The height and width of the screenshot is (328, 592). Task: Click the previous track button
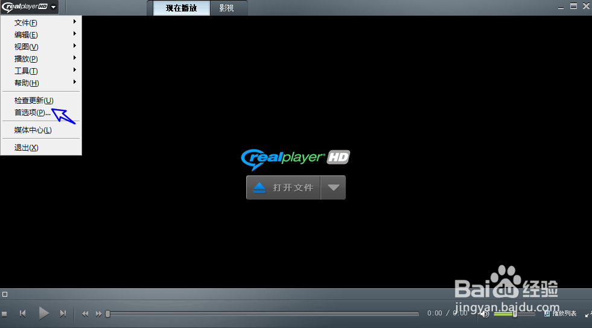coord(23,314)
